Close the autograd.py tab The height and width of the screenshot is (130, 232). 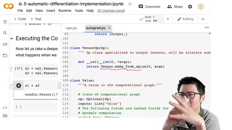[x=109, y=28]
